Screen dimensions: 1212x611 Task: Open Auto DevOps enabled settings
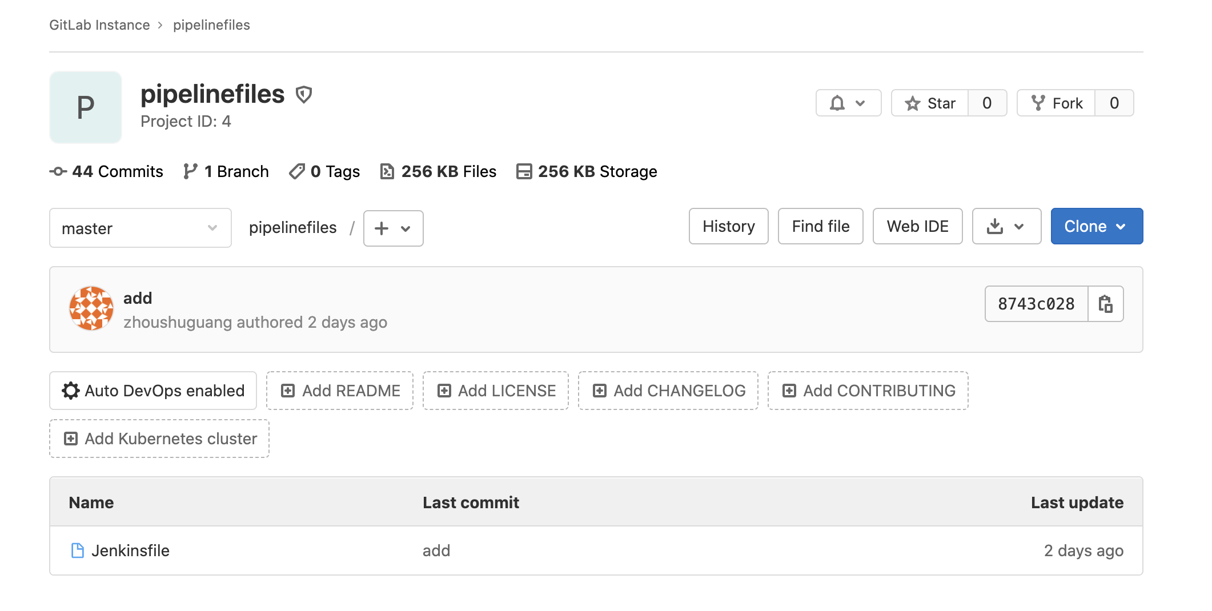153,391
